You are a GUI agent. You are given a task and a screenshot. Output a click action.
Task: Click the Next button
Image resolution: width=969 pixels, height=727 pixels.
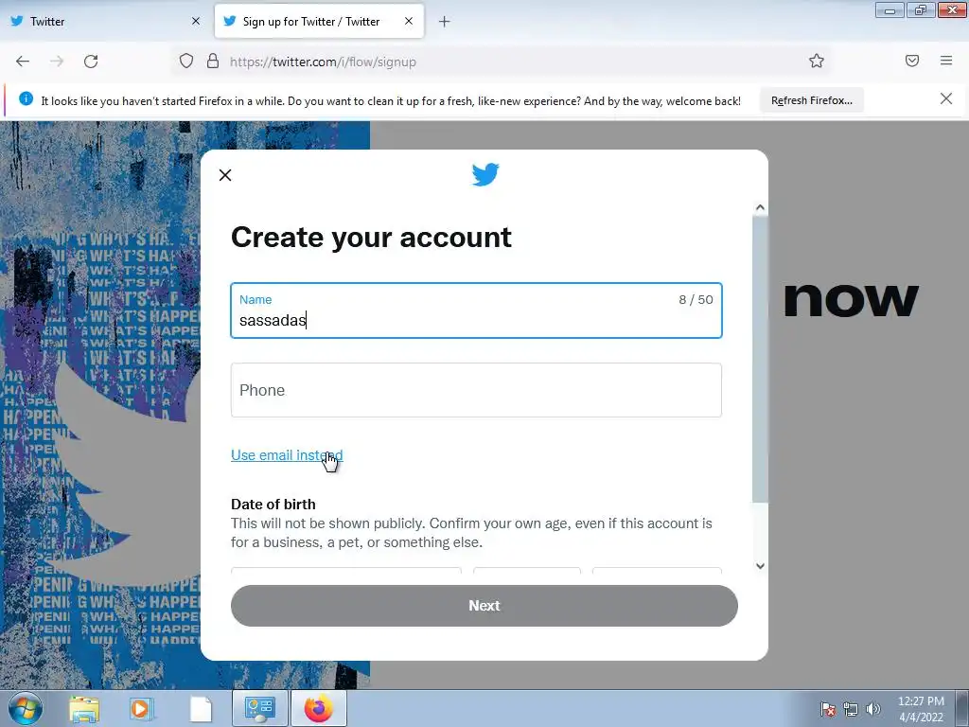484,606
